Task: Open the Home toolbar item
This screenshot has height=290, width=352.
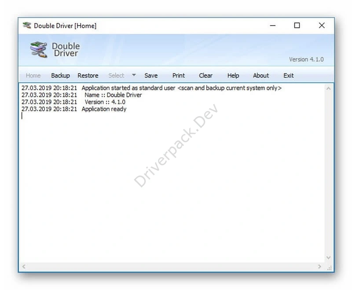Action: [x=33, y=75]
